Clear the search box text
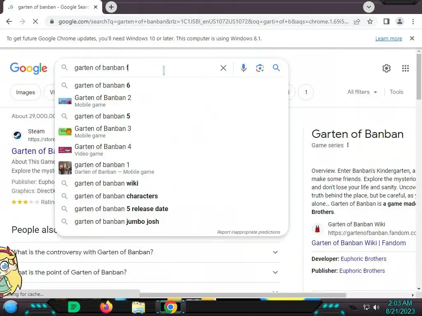 223,68
